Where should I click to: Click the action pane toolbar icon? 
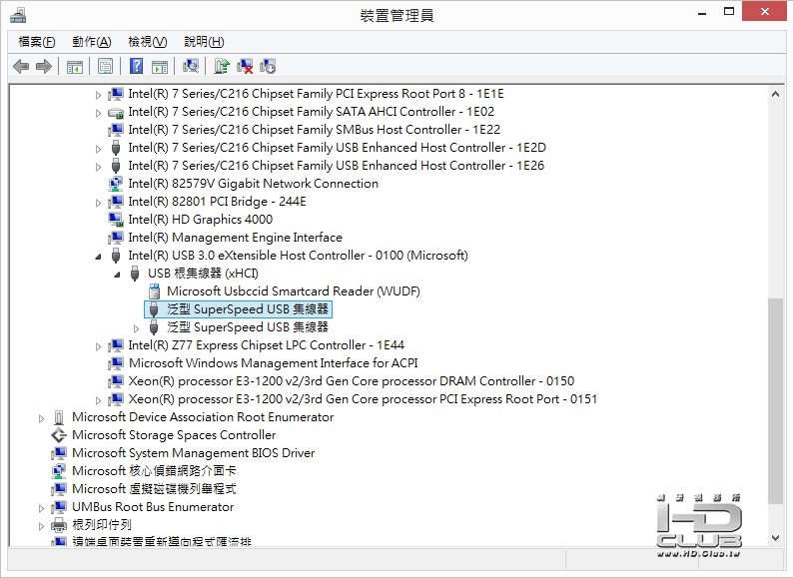coord(160,66)
